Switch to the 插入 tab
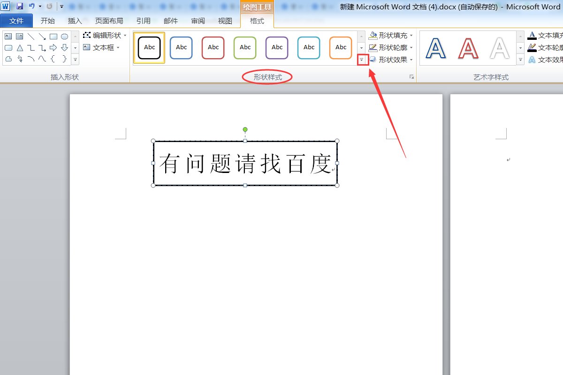The width and height of the screenshot is (563, 375). point(75,21)
